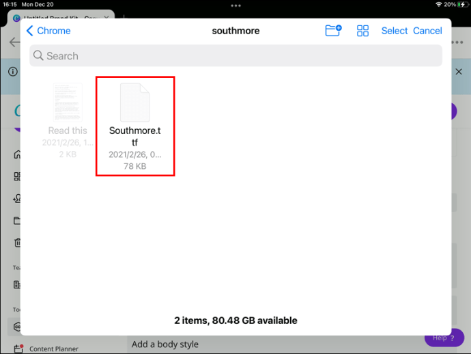This screenshot has width=471, height=354.
Task: Click the Content Planner calendar icon
Action: tap(18, 349)
